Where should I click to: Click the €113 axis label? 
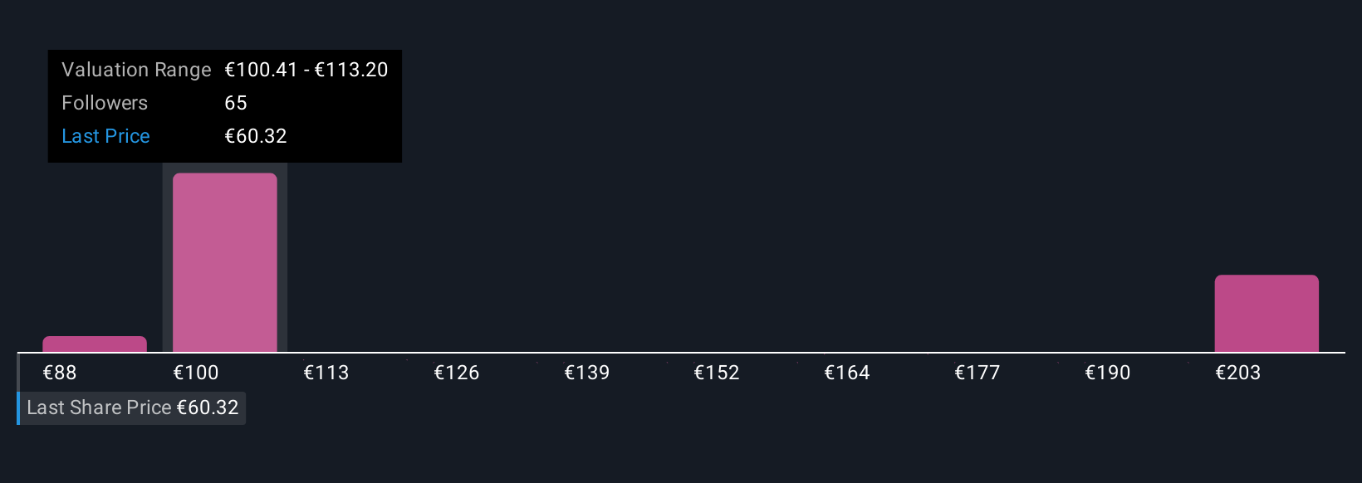(326, 373)
